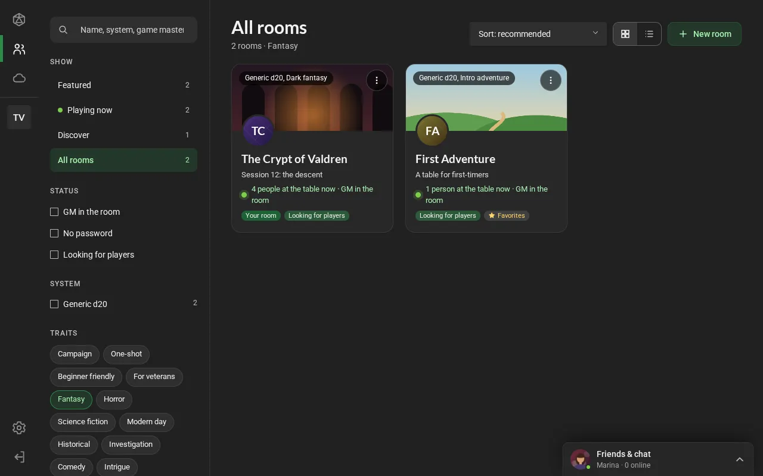Click the FA room avatar
763x476 pixels.
click(432, 131)
